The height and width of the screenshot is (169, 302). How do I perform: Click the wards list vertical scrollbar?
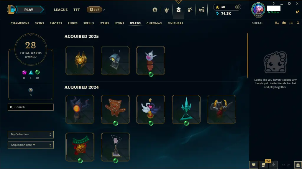point(248,55)
